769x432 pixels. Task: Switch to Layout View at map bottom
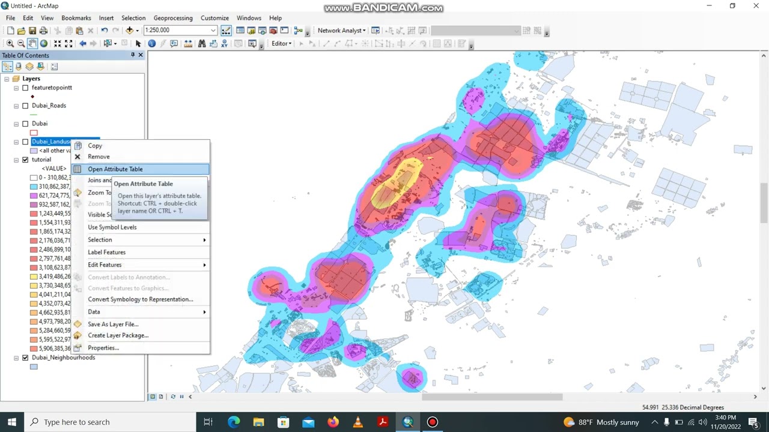[162, 397]
